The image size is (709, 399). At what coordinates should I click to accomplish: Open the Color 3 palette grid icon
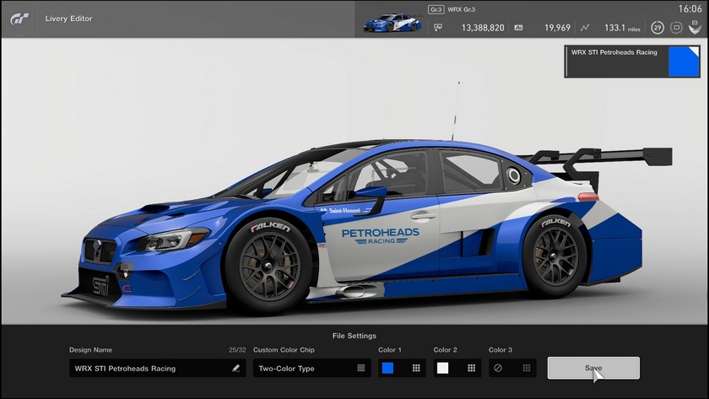tap(527, 368)
